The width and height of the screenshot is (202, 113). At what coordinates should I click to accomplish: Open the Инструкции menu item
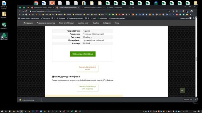tap(28, 23)
